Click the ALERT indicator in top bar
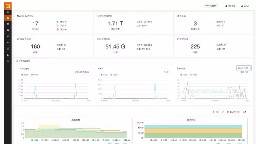The width and height of the screenshot is (263, 144). (211, 6)
